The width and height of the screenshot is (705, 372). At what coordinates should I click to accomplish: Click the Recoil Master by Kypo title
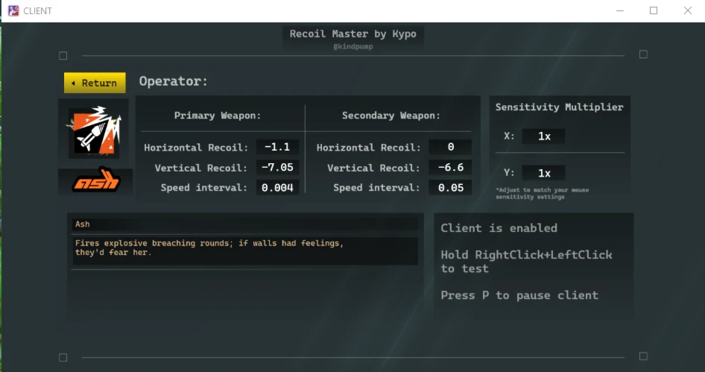352,34
